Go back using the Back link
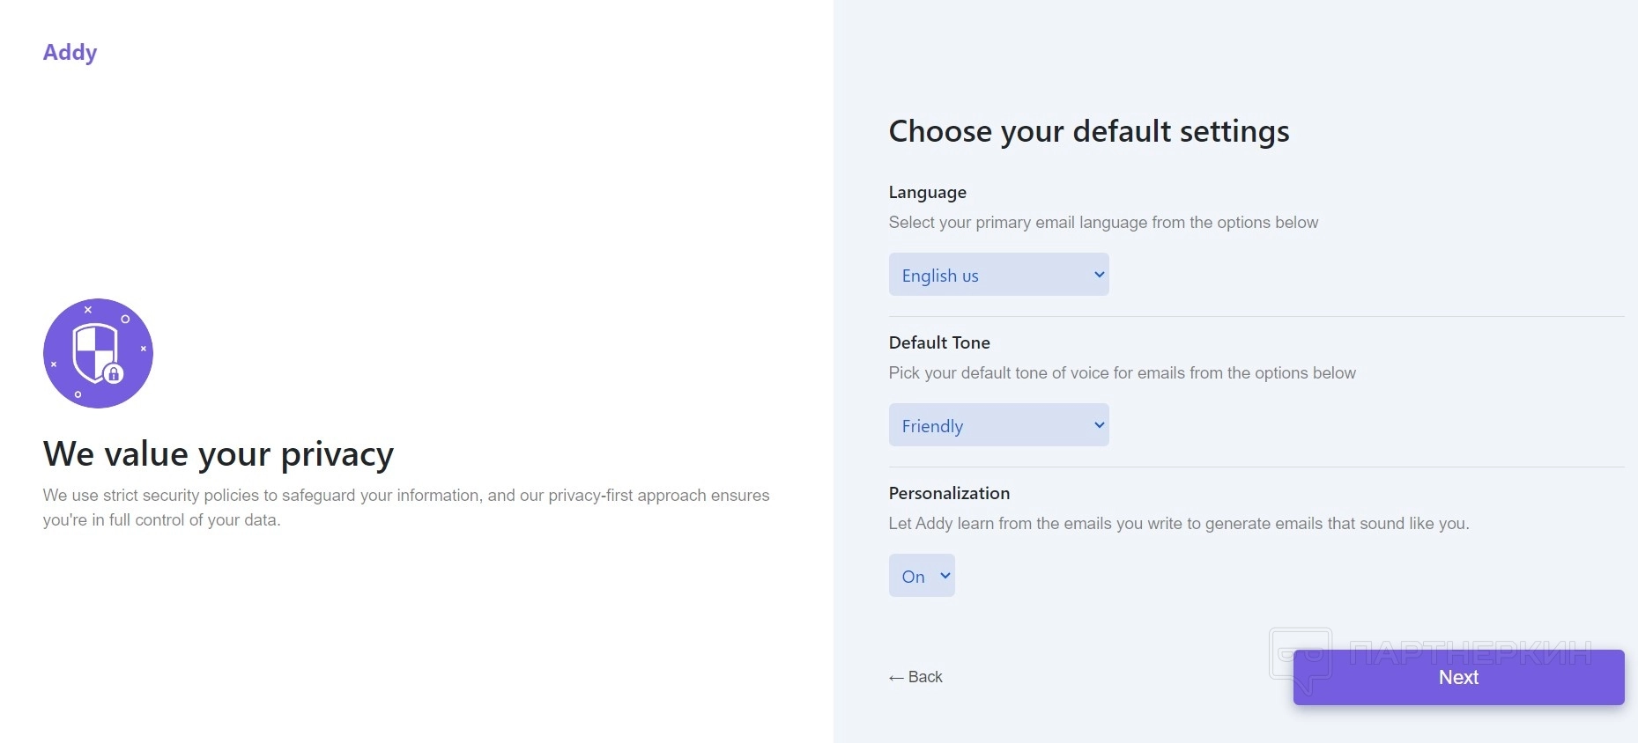1638x743 pixels. 924,677
